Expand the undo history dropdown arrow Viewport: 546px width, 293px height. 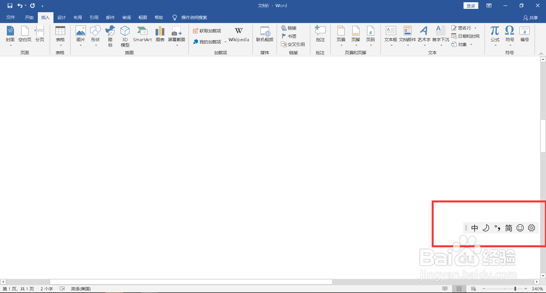pos(26,6)
